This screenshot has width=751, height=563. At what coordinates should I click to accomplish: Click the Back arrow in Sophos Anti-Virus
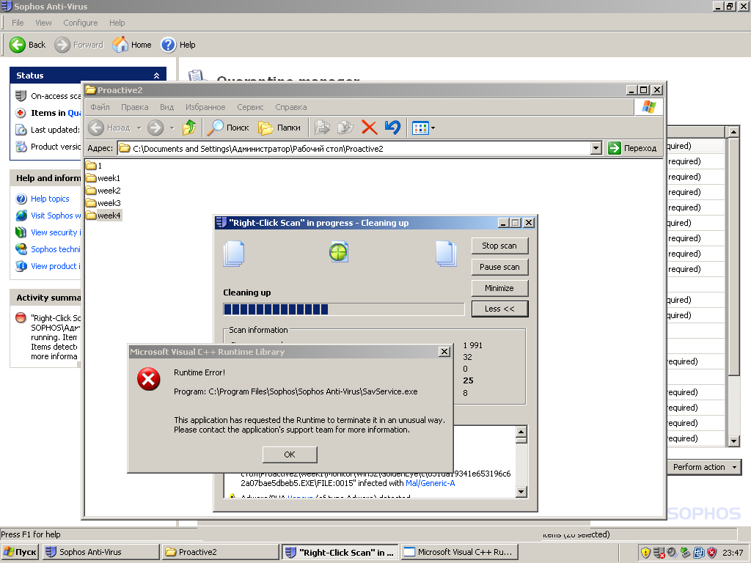pyautogui.click(x=18, y=45)
